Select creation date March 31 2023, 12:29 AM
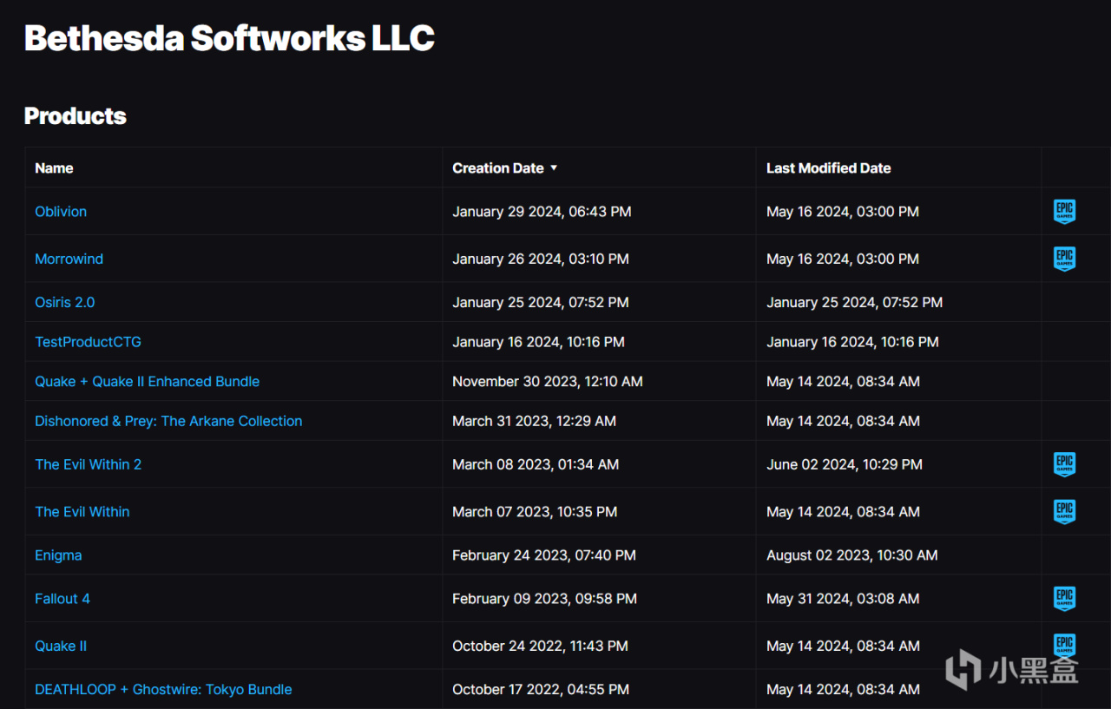 click(x=534, y=421)
